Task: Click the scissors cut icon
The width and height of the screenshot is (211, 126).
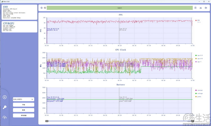Action: click(201, 8)
